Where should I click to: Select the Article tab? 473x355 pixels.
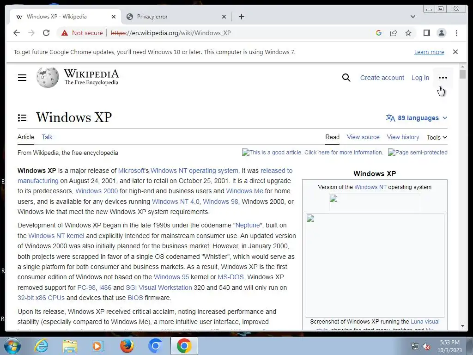[x=26, y=137]
